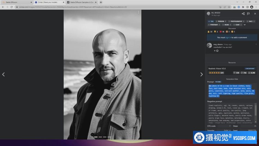Add a reaction to evg_danov's comment
Image resolution: width=259 pixels, height=146 pixels.
pyautogui.click(x=216, y=51)
